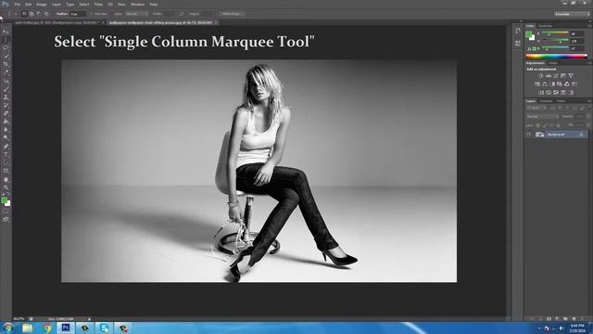Toggle Quick Mask mode in the toolbar
Screen dimensions: 593x334
[x=6, y=212]
